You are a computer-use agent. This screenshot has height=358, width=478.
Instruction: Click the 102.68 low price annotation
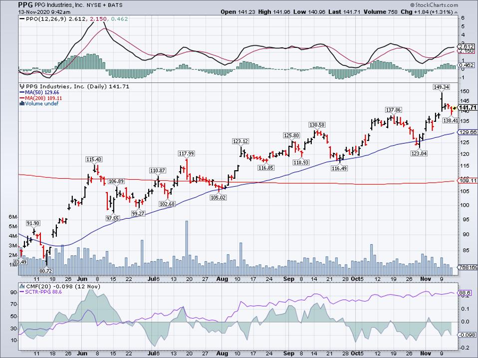pos(167,204)
